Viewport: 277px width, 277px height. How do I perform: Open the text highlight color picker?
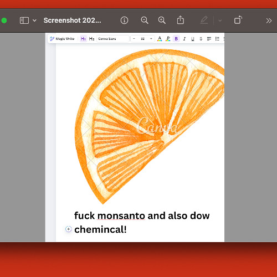(x=168, y=39)
